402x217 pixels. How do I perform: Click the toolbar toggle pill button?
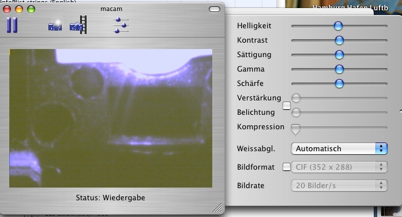[215, 9]
